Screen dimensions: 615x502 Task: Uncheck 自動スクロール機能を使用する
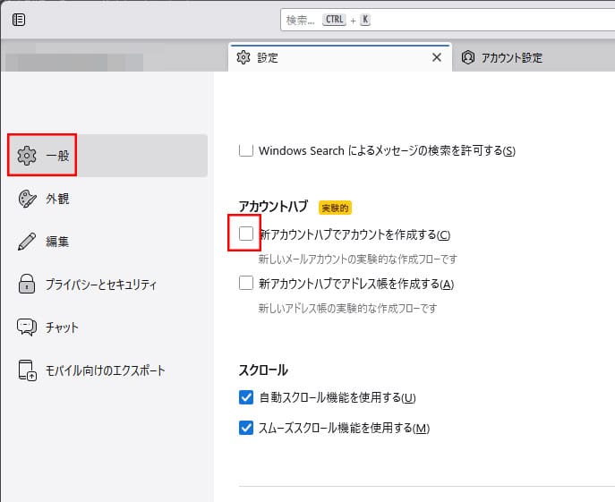tap(246, 397)
